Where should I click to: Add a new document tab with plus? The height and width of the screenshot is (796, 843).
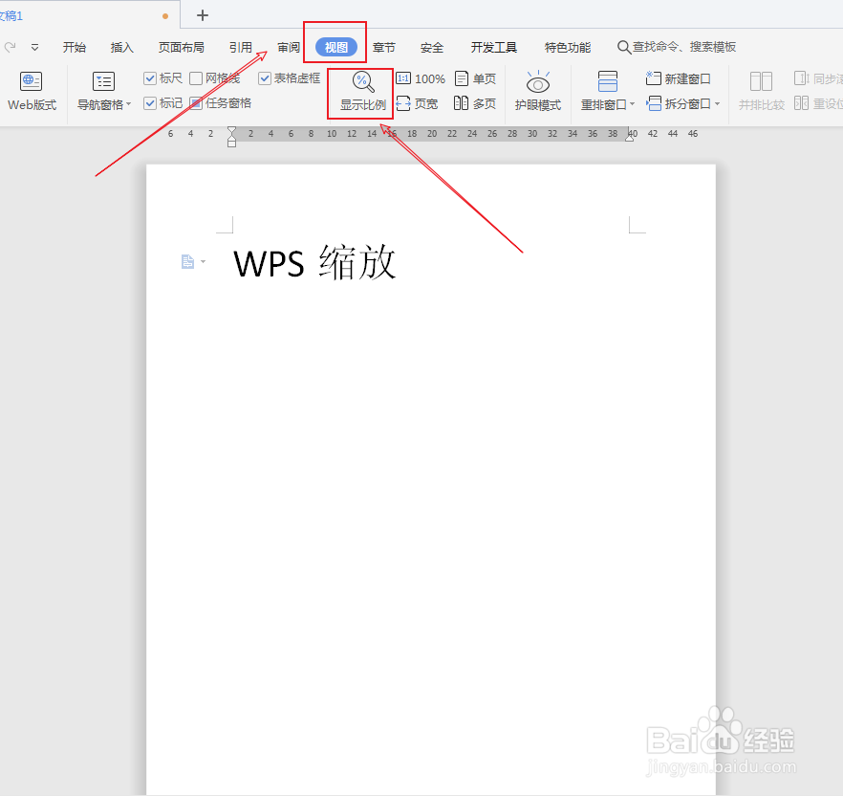pyautogui.click(x=203, y=15)
